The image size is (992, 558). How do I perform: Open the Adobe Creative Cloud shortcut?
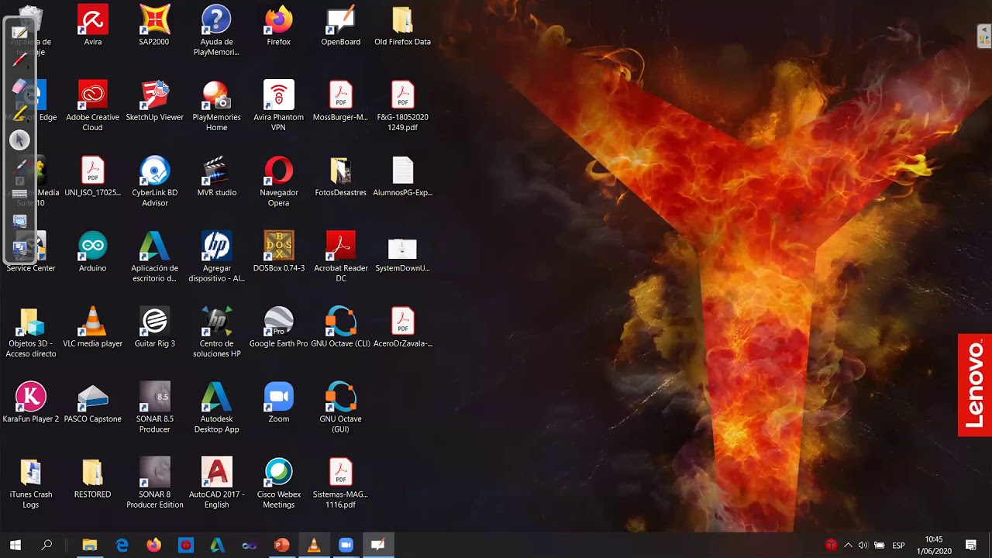[x=93, y=106]
